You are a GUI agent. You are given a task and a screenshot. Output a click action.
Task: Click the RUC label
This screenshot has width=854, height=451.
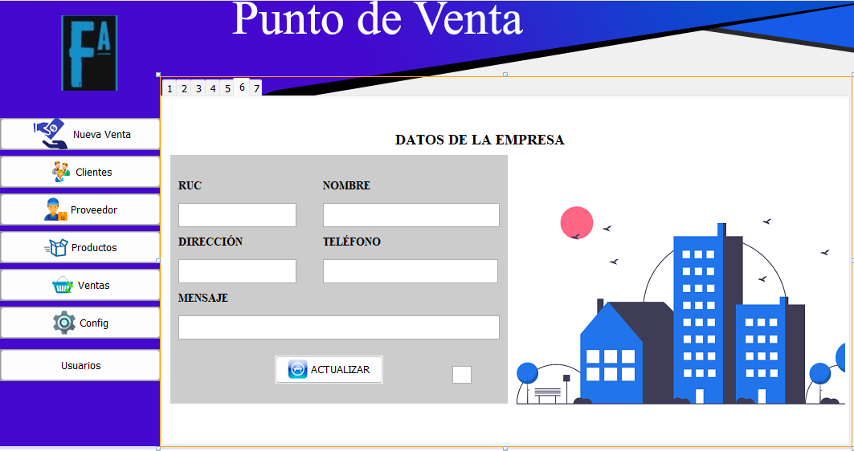(190, 185)
